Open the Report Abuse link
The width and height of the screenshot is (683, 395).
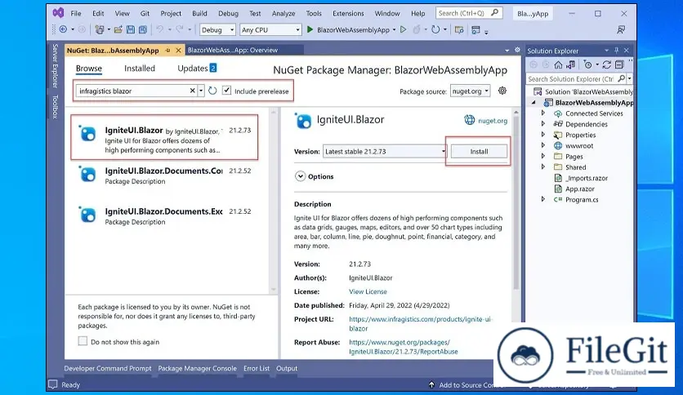(x=403, y=347)
